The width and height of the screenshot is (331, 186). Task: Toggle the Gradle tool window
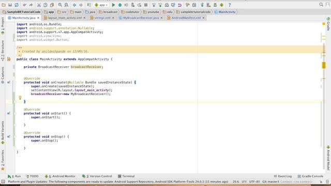[x=328, y=24]
